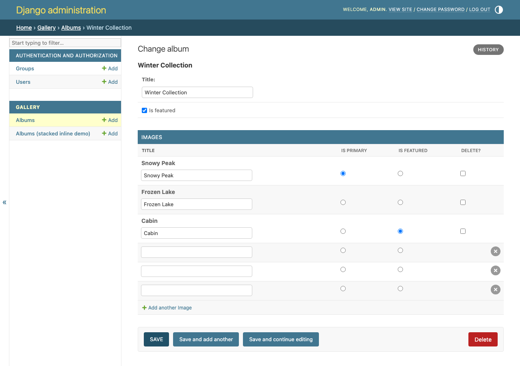Click CHANGE PASSWORD link

click(x=440, y=9)
